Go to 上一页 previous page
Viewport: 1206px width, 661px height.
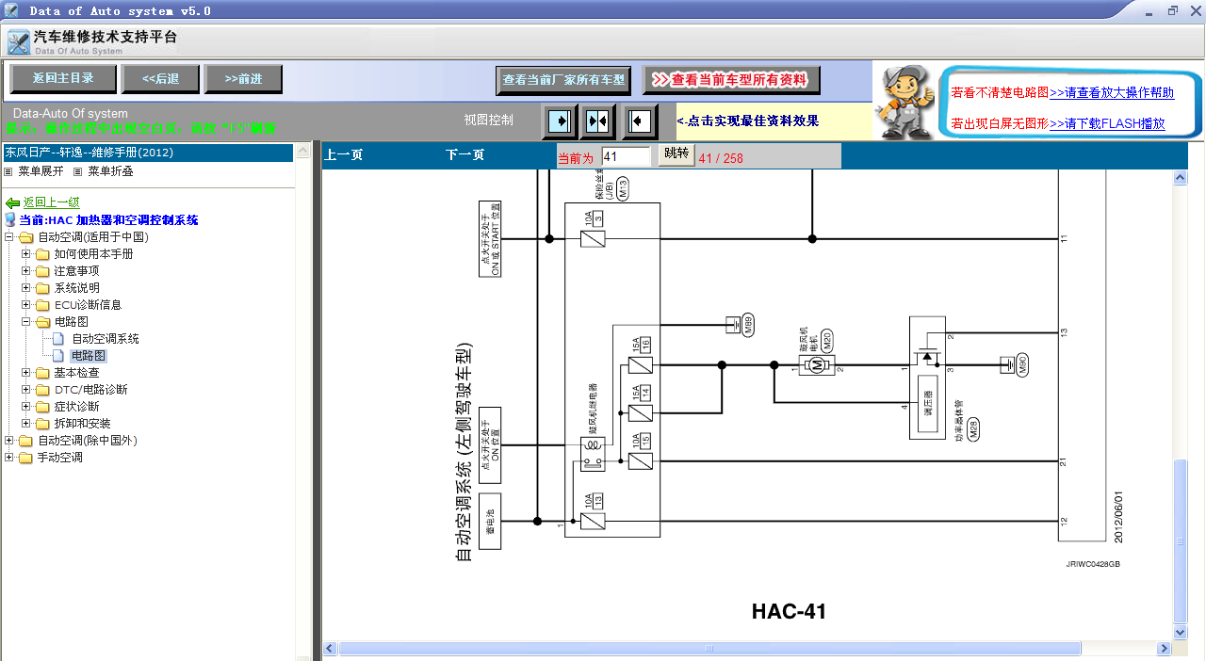click(343, 155)
